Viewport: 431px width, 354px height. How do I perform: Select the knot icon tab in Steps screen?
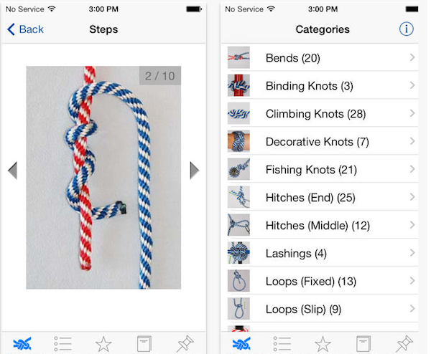(x=22, y=343)
